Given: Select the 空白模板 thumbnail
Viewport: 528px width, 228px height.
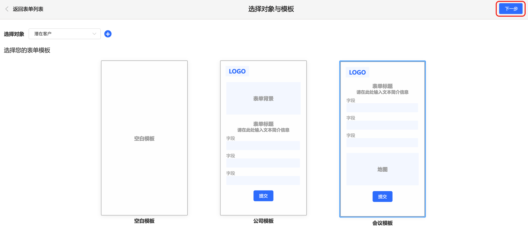Looking at the screenshot, I should [144, 138].
